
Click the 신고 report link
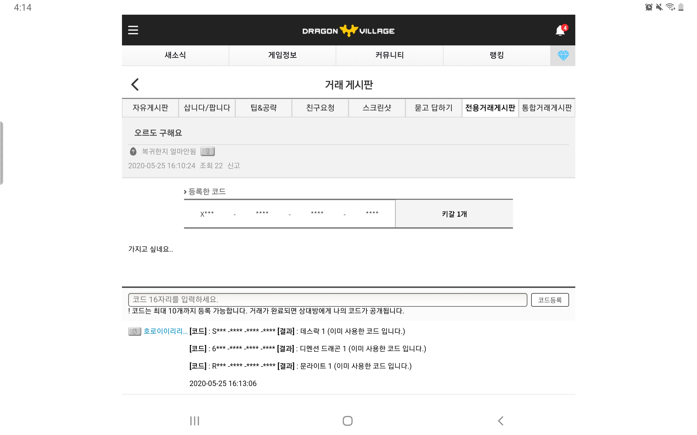(234, 166)
